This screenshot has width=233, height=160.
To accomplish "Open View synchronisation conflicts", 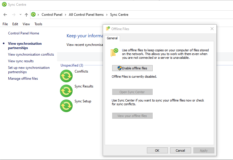I will click(x=31, y=54).
